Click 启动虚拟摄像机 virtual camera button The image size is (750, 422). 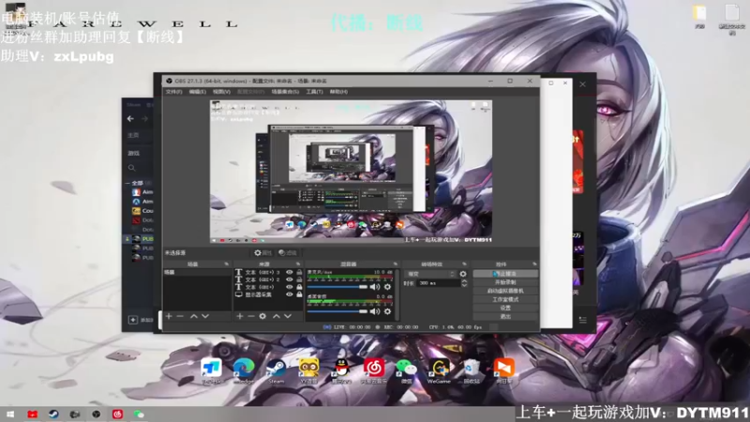[505, 291]
